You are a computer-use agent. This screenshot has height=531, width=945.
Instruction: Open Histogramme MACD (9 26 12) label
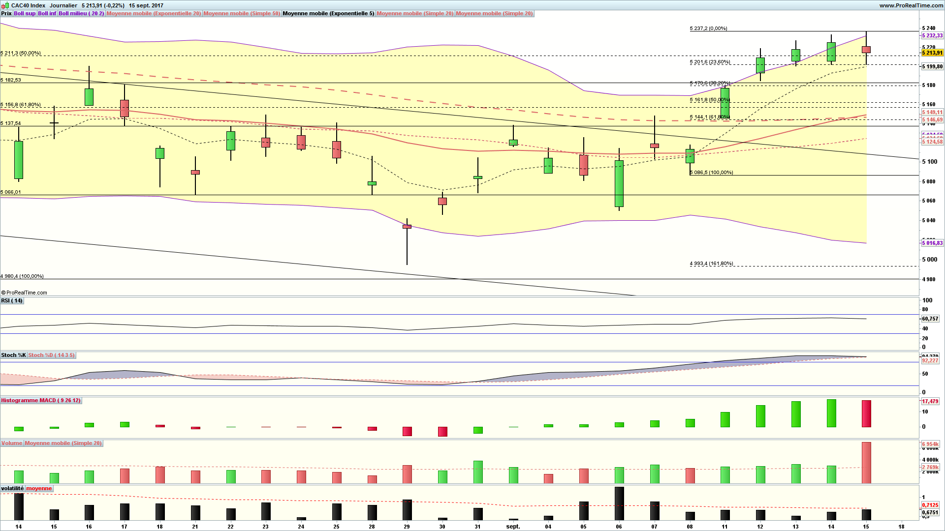coord(41,400)
